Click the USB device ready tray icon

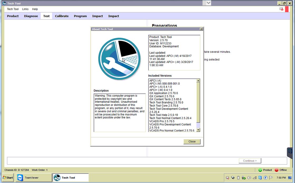click(x=244, y=177)
